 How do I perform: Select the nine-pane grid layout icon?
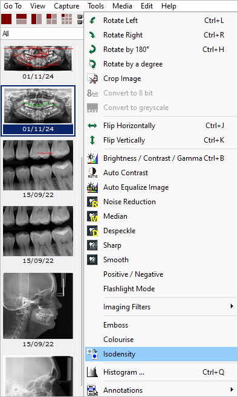point(67,19)
